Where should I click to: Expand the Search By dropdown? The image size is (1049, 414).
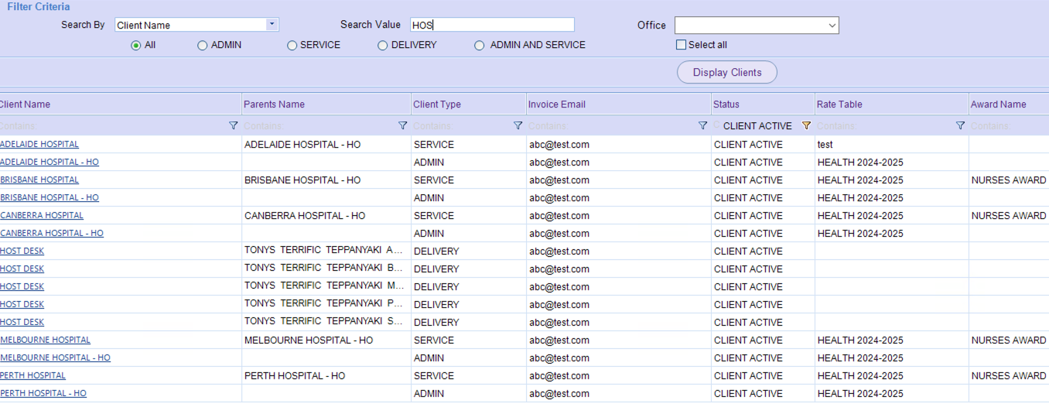tap(272, 25)
